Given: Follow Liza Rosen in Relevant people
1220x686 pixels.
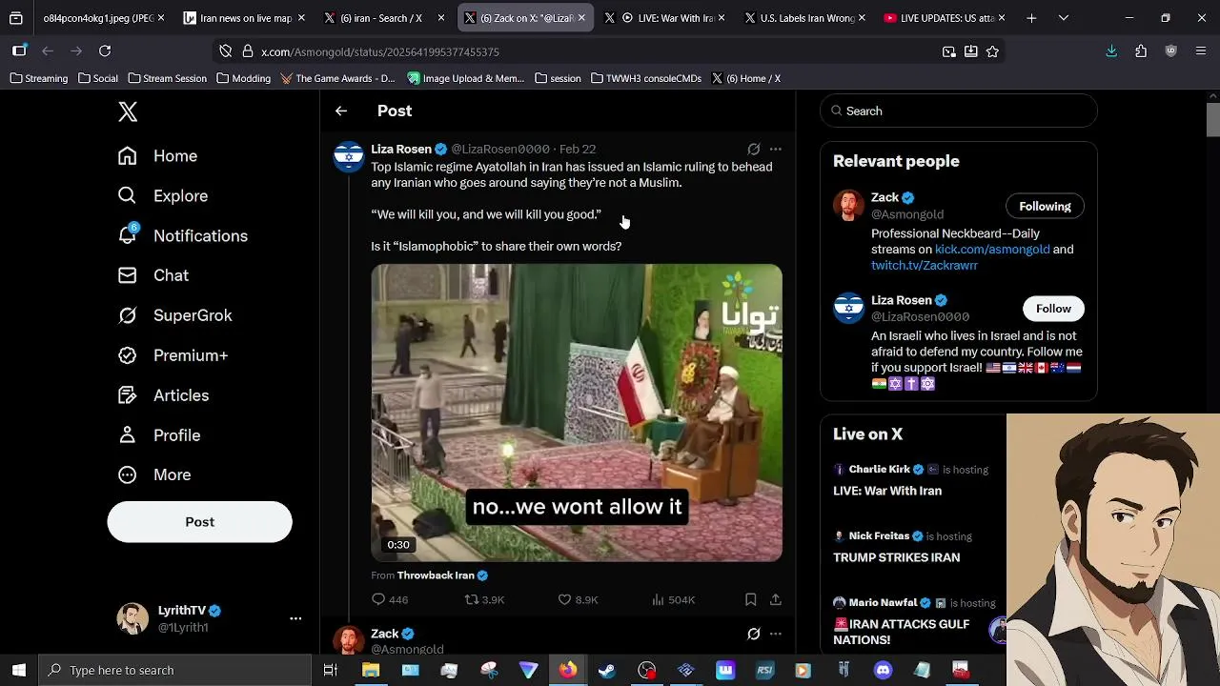Looking at the screenshot, I should [x=1053, y=309].
